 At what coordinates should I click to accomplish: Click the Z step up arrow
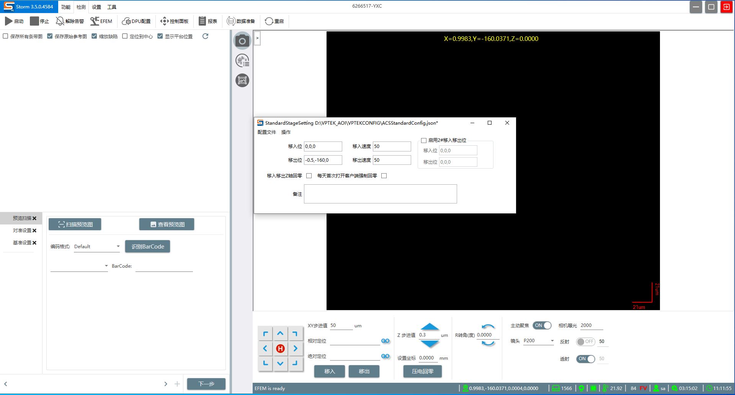click(430, 327)
